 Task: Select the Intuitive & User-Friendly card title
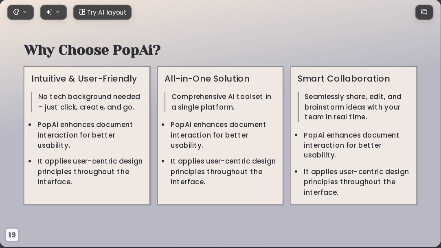[84, 78]
